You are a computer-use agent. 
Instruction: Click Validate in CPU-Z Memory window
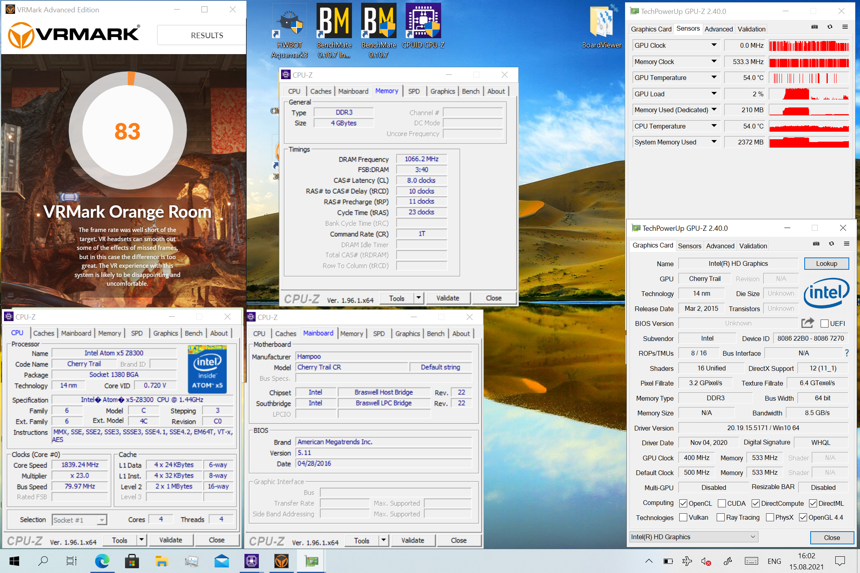coord(448,298)
